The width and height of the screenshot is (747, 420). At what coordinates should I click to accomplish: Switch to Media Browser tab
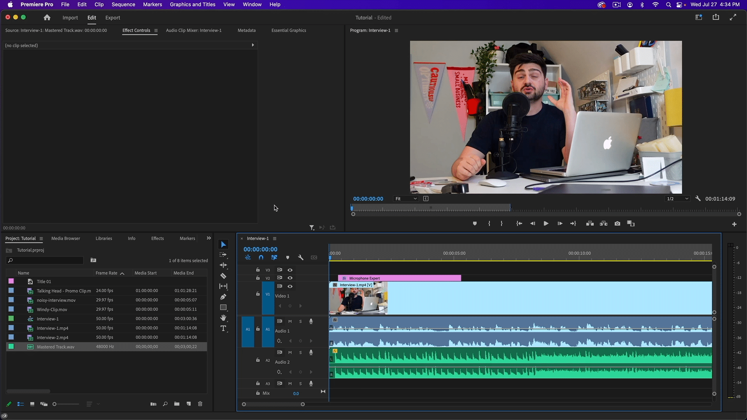(66, 238)
